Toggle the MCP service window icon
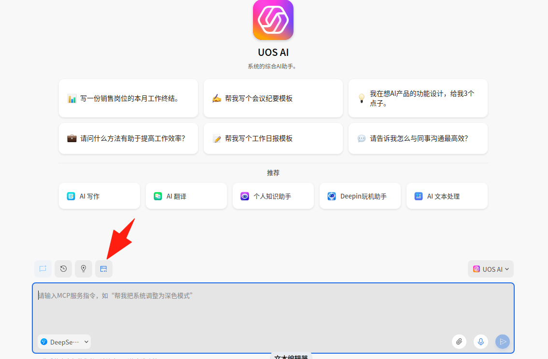548x359 pixels. click(104, 268)
